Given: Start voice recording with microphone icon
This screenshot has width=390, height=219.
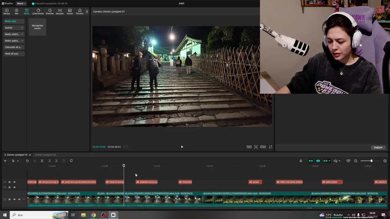Looking at the screenshot, I should 301,161.
